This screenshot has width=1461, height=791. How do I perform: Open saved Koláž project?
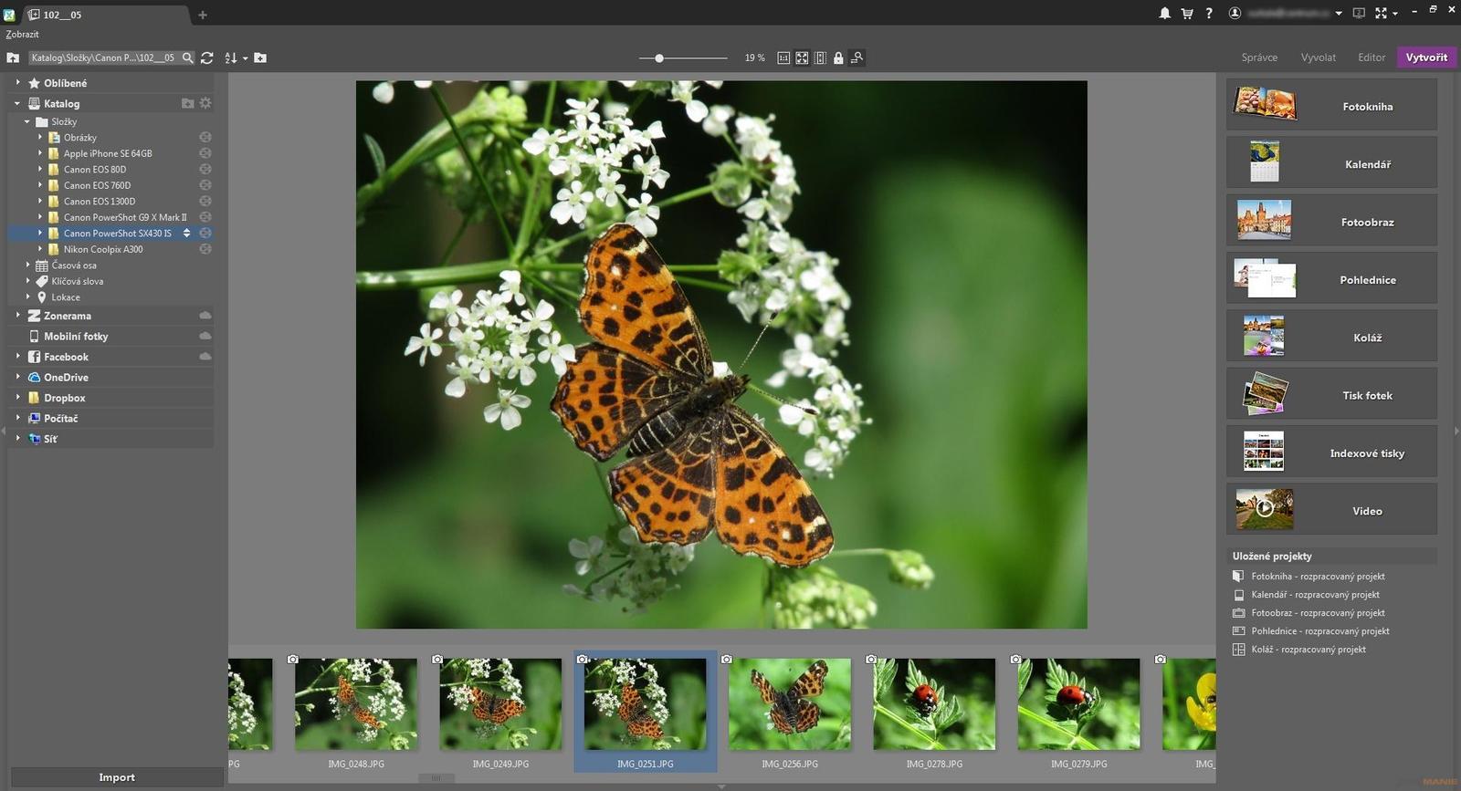coord(1309,650)
